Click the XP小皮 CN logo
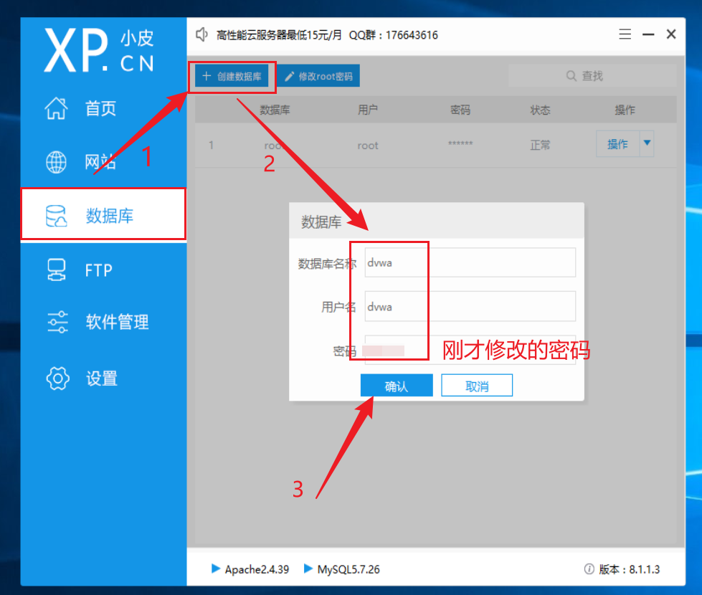This screenshot has width=702, height=595. pyautogui.click(x=99, y=50)
